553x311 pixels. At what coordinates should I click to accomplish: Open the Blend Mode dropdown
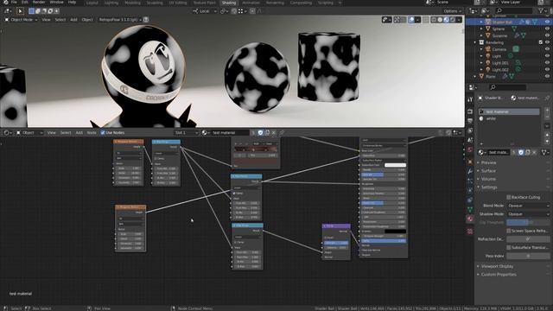(528, 206)
